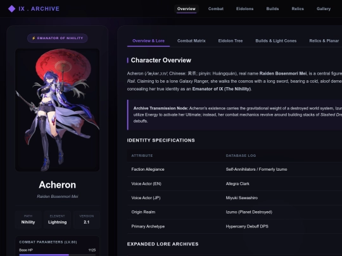Click the Archive Transmission Node label

coord(161,108)
